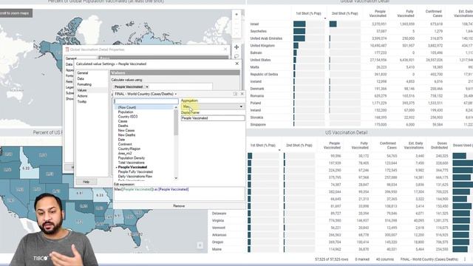Click the global 2nd Shot (% Pop) column header

[345, 13]
